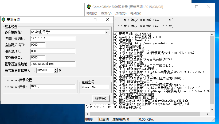Maximize the GameOfMir server window
The width and height of the screenshot is (219, 124).
pos(197,7)
